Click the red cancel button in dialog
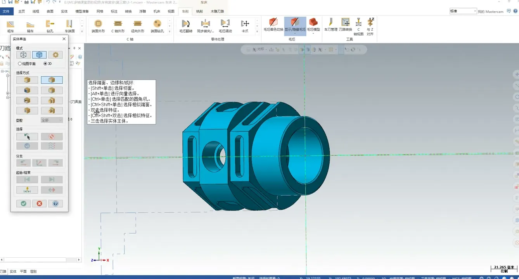 click(39, 203)
